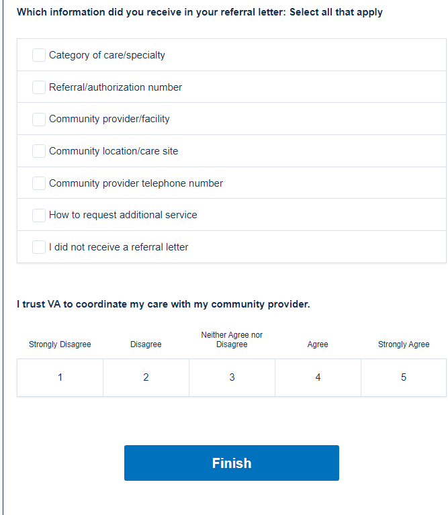
Task: Select rating 4 on the trust scale
Action: (x=318, y=377)
